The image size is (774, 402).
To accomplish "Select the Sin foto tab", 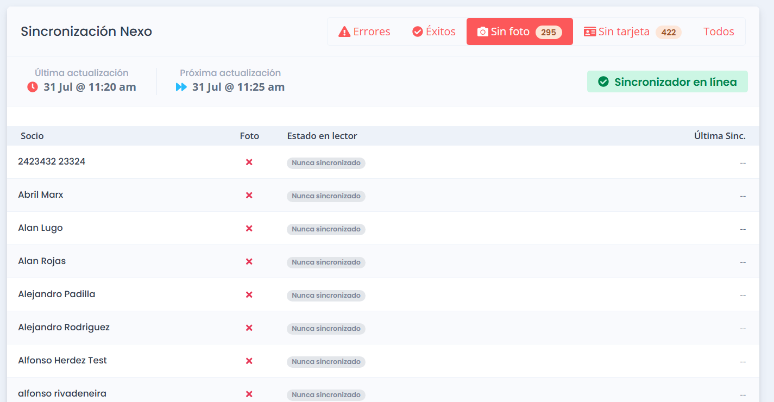I will pos(520,32).
